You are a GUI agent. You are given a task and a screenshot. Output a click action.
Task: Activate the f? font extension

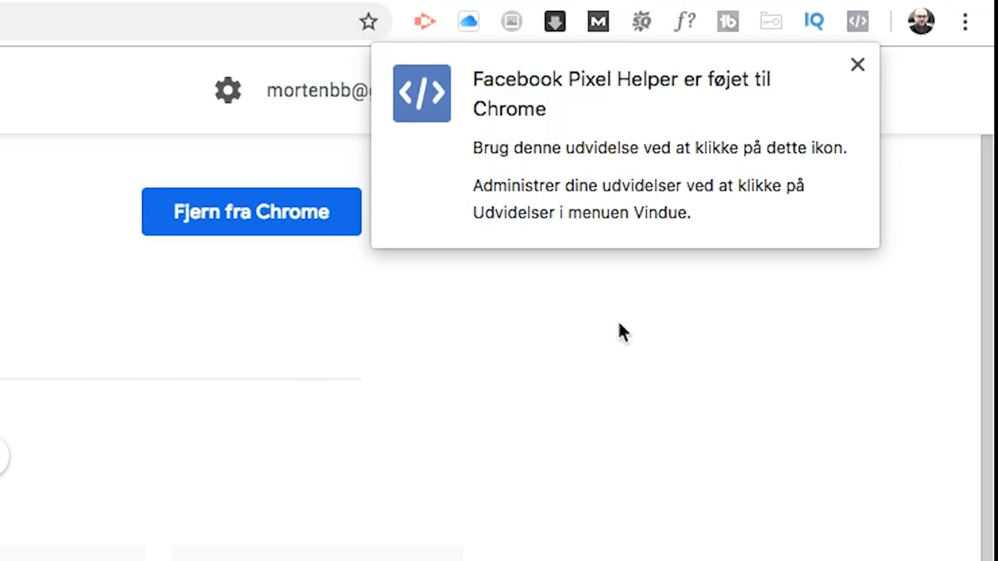click(685, 22)
